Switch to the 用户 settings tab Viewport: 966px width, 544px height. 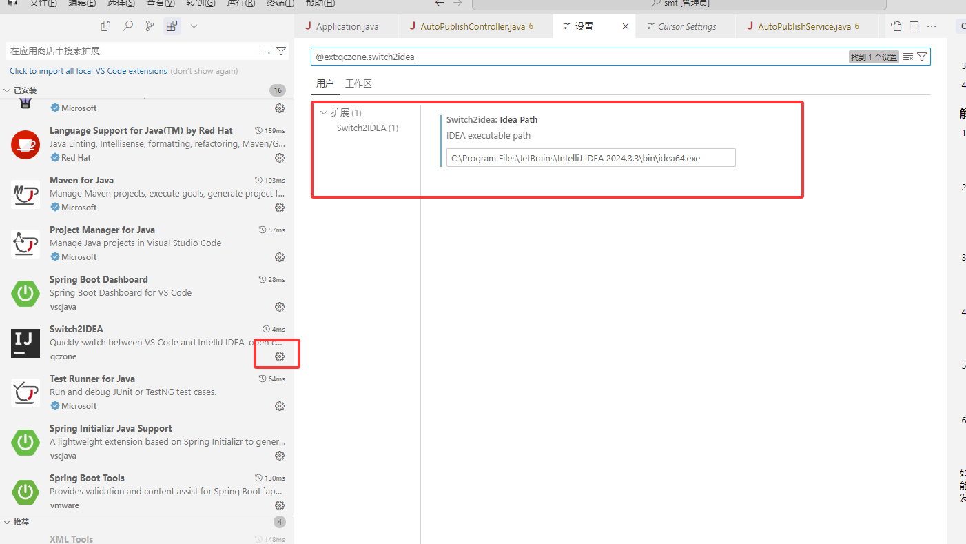pos(325,83)
